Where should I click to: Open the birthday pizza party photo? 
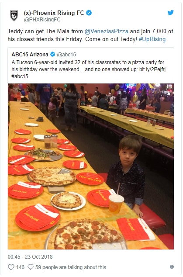click(x=91, y=166)
